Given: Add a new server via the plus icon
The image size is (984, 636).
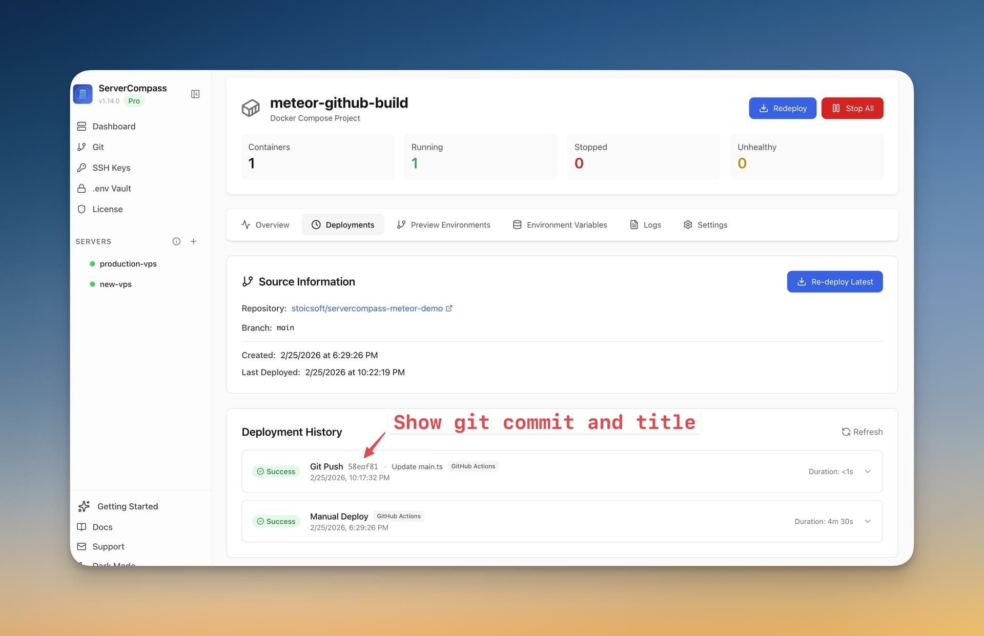Looking at the screenshot, I should click(194, 241).
